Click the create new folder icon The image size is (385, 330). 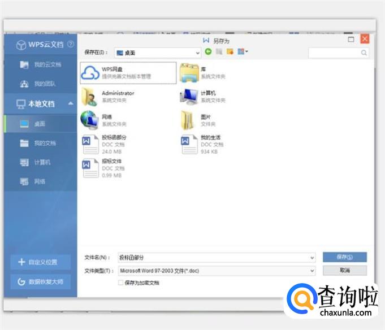pos(230,51)
